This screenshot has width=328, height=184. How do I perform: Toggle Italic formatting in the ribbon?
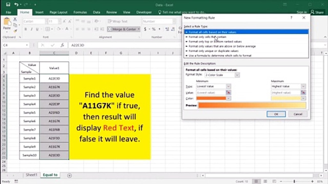tap(32, 29)
